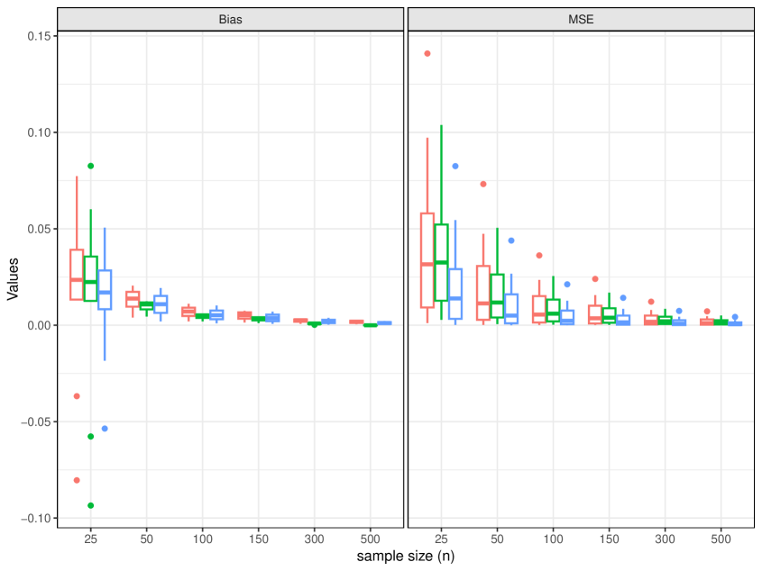The width and height of the screenshot is (762, 571).
Task: Click the blue boxplot at n=50 in Bias panel
Action: click(161, 304)
